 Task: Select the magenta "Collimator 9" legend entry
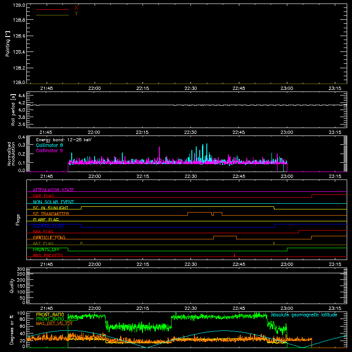click(x=49, y=150)
